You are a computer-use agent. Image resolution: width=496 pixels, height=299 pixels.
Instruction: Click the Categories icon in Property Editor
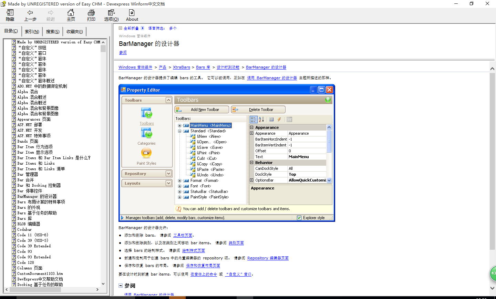146,133
